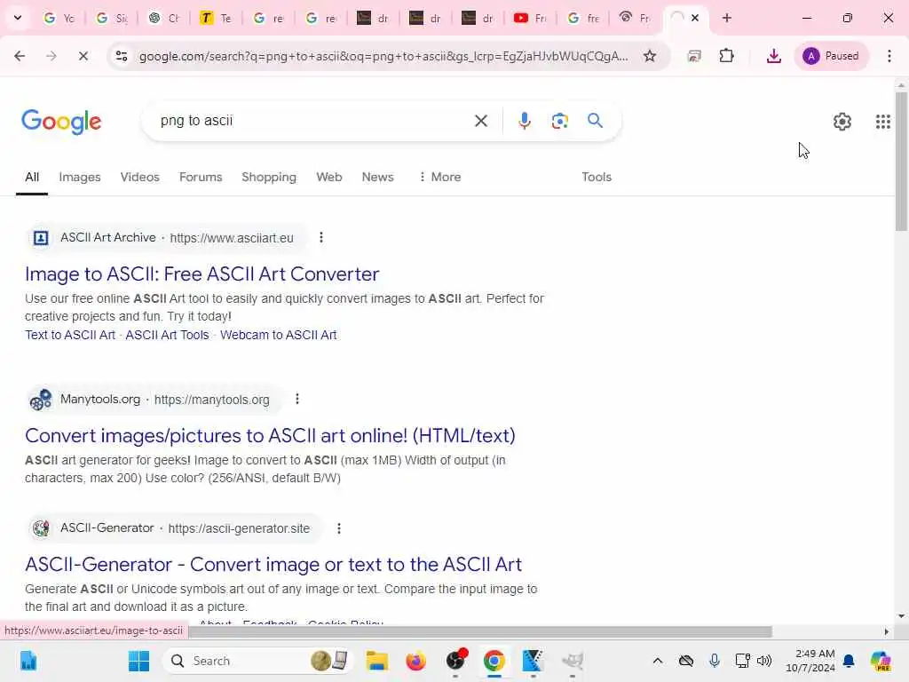Close the current loading tab

point(695,18)
